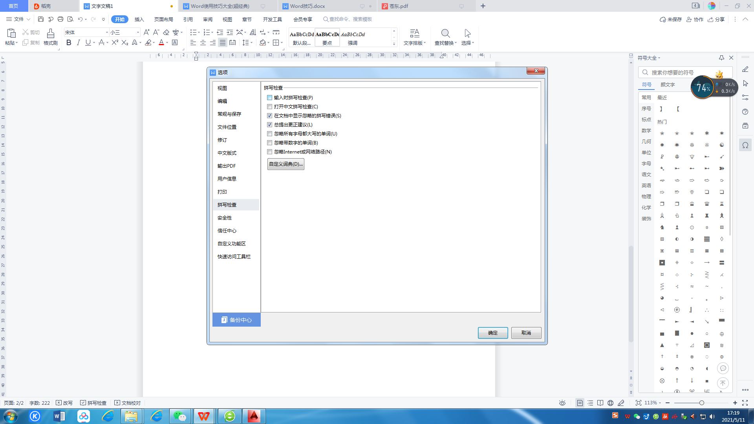This screenshot has height=424, width=754.
Task: Pin the symbol panel
Action: [721, 58]
